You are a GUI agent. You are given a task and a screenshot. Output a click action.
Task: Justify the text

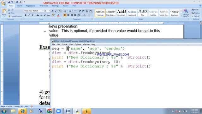click(75, 15)
